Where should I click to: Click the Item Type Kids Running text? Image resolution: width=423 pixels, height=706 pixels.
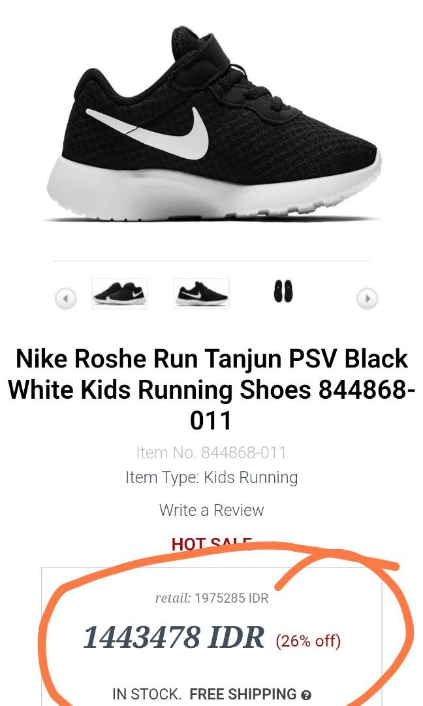click(x=211, y=478)
